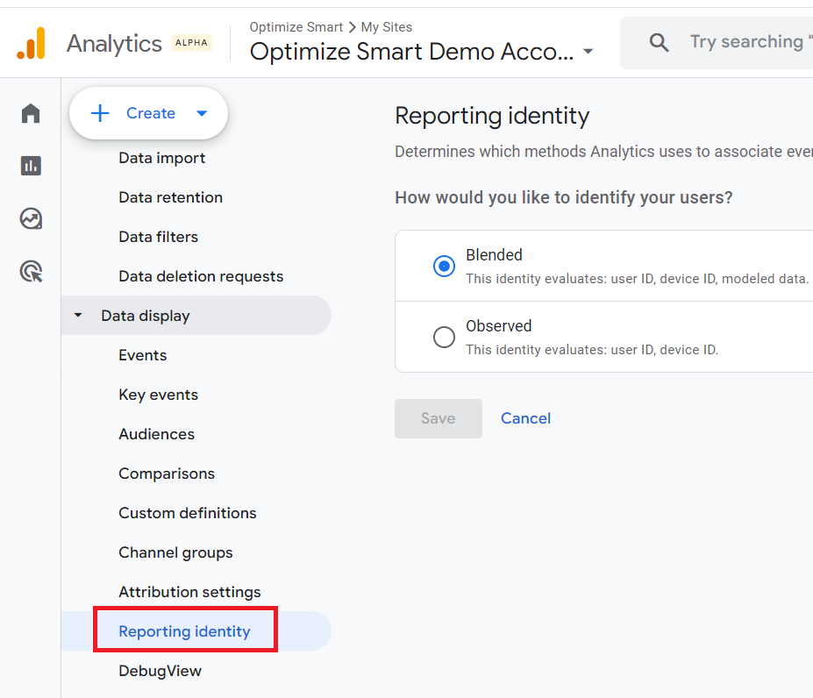813x698 pixels.
Task: Click Optimize Smart breadcrumb
Action: tap(296, 27)
